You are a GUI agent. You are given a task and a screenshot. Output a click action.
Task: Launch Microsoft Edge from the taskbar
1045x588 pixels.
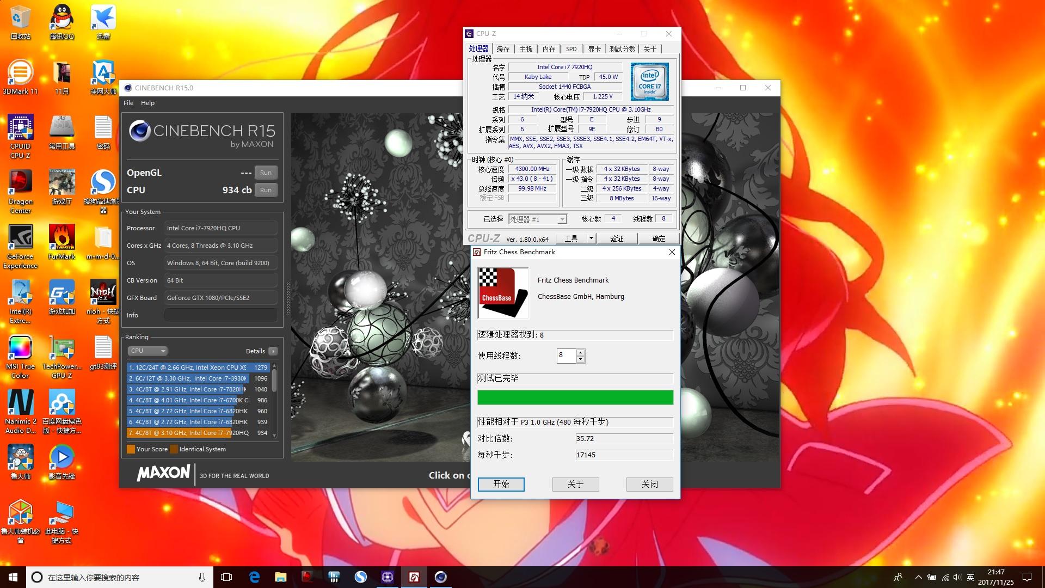254,577
